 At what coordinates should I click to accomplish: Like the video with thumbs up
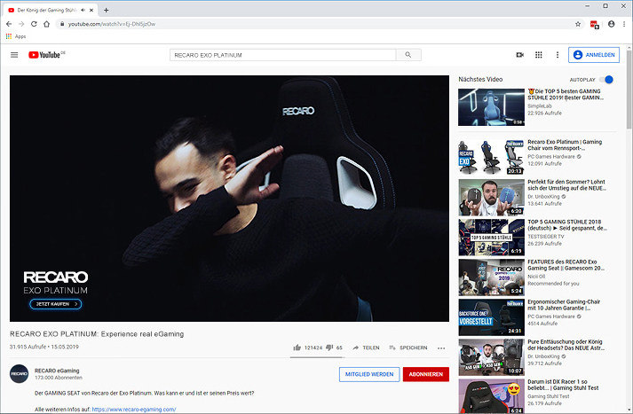[297, 348]
